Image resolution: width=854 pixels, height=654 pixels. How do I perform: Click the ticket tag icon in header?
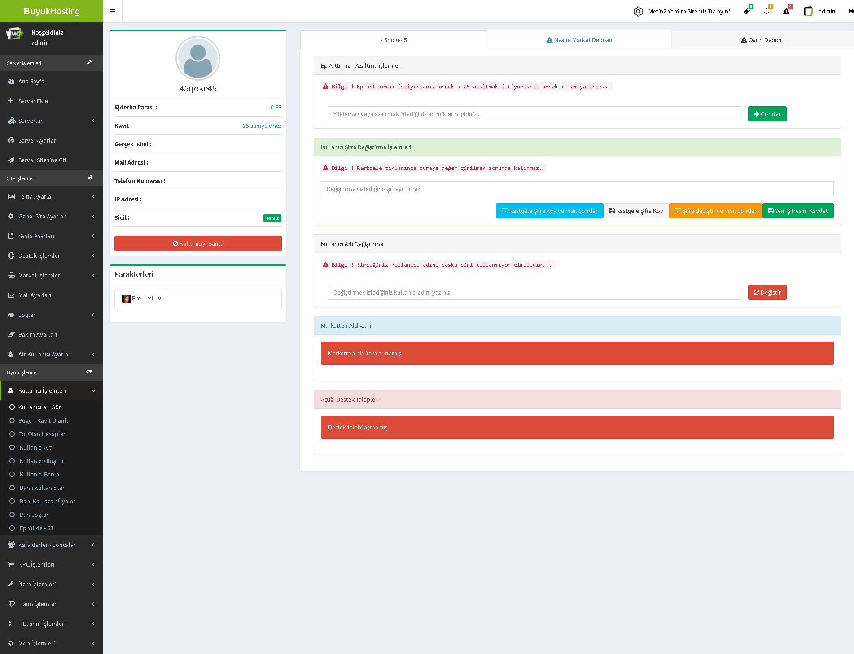(747, 11)
